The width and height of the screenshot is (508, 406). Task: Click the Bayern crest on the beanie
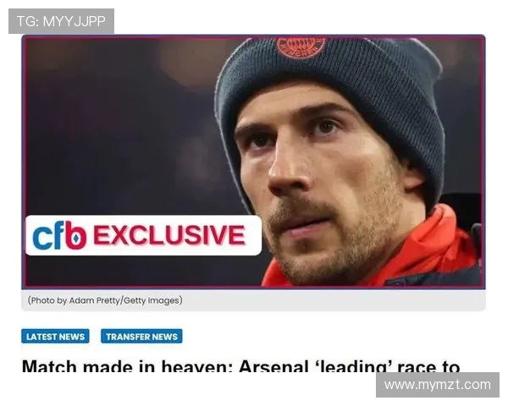coord(301,46)
